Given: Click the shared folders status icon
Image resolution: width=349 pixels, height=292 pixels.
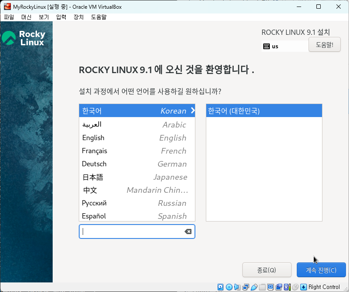Looking at the screenshot, I should (x=262, y=287).
